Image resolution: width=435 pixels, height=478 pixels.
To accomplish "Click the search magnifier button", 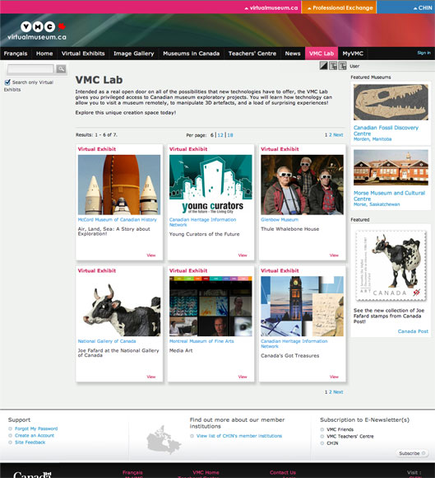I will click(61, 69).
